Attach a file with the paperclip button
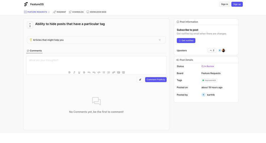The image size is (266, 143). [140, 79]
